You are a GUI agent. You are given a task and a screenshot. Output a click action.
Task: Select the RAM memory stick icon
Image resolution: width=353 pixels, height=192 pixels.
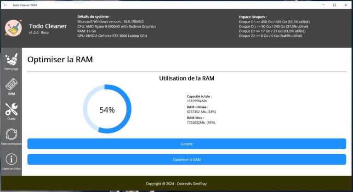point(11,84)
